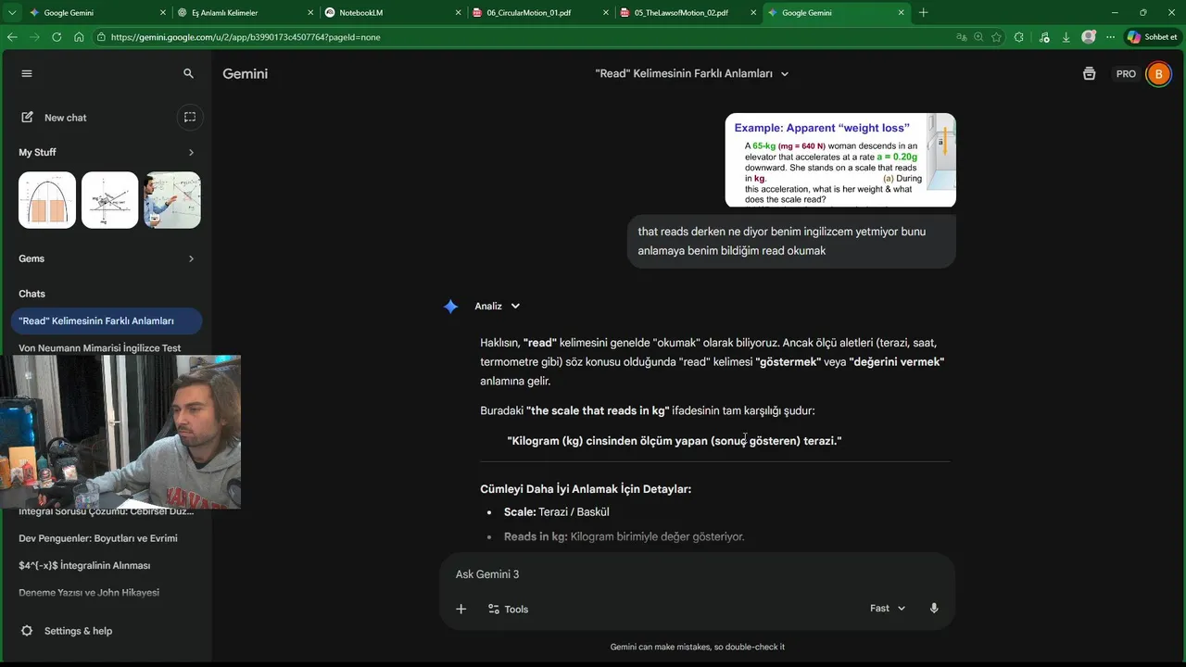Screen dimensions: 1186x667
Task: Open the conversation title dropdown
Action: [785, 74]
